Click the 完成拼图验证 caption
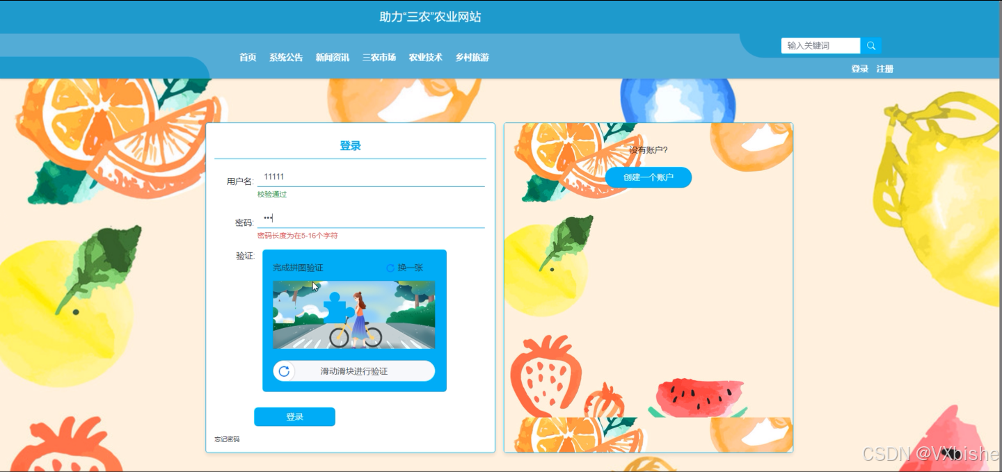 [298, 268]
